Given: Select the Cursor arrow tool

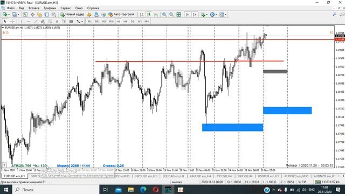Looking at the screenshot, I should [5, 22].
